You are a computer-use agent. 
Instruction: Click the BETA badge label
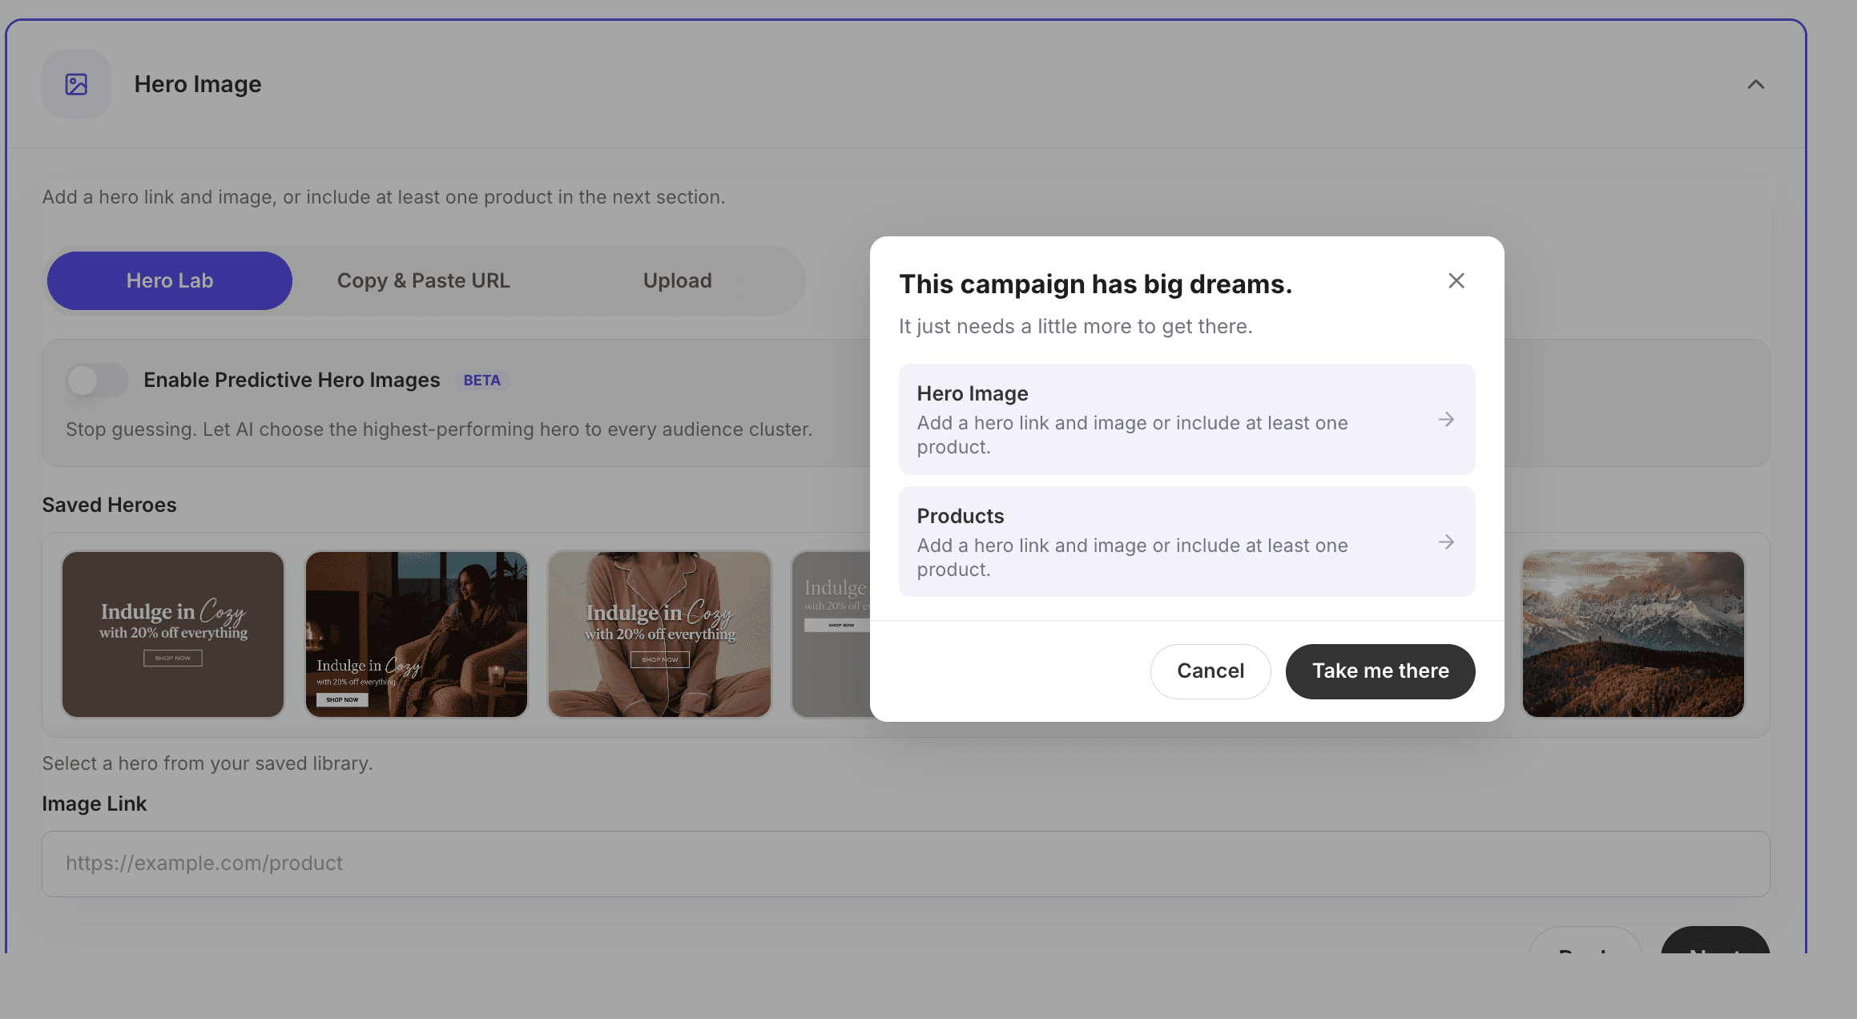point(481,380)
